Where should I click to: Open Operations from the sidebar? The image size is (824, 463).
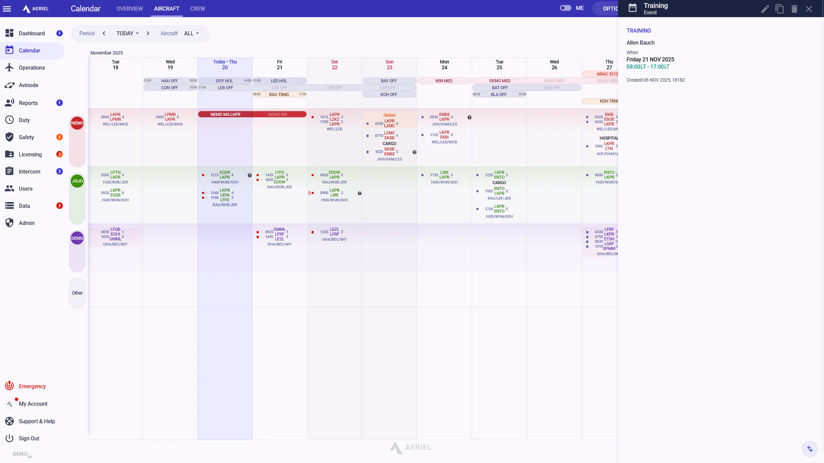tap(32, 68)
